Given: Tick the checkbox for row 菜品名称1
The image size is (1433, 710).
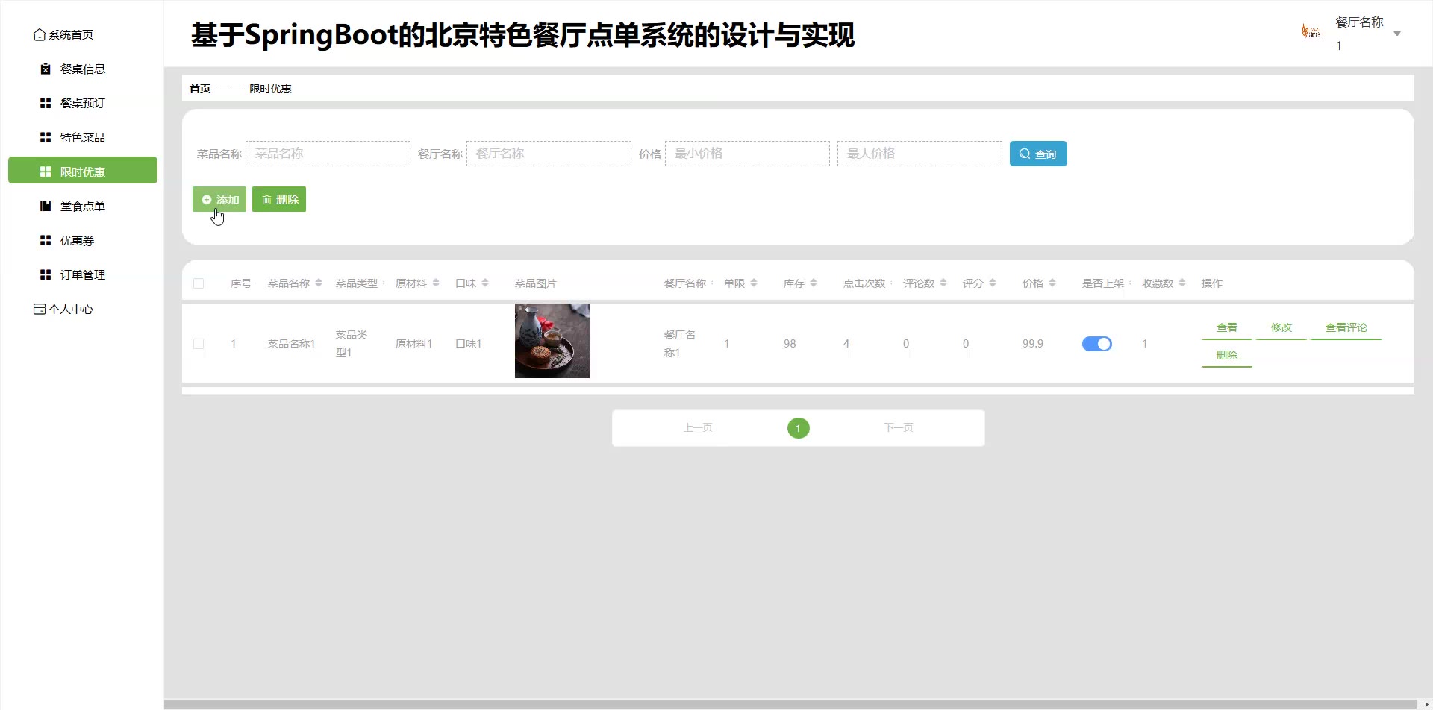Looking at the screenshot, I should pos(199,344).
